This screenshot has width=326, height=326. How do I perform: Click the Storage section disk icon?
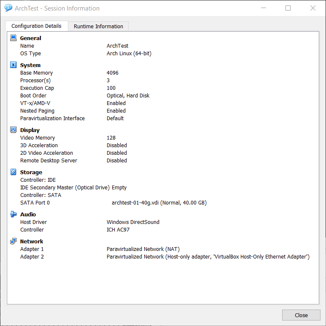click(x=13, y=172)
